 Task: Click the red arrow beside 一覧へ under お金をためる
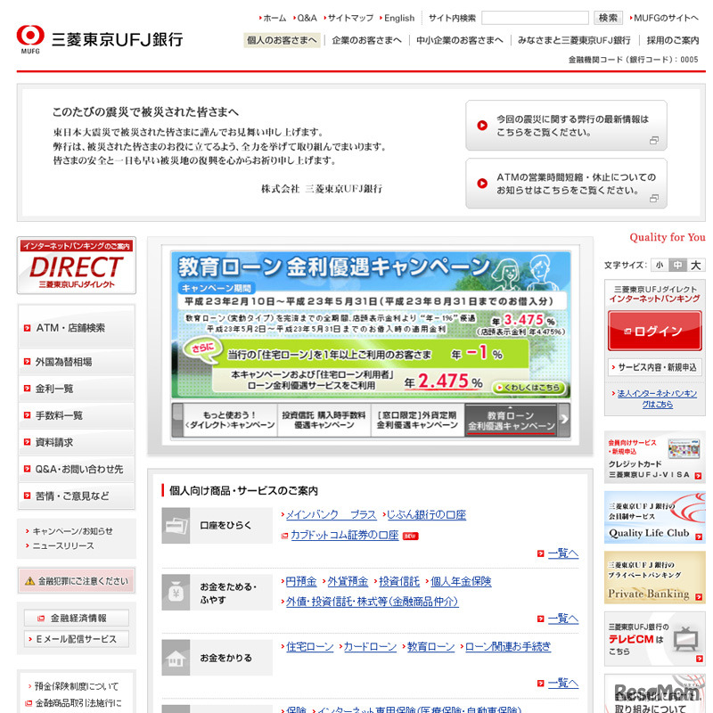(x=541, y=619)
